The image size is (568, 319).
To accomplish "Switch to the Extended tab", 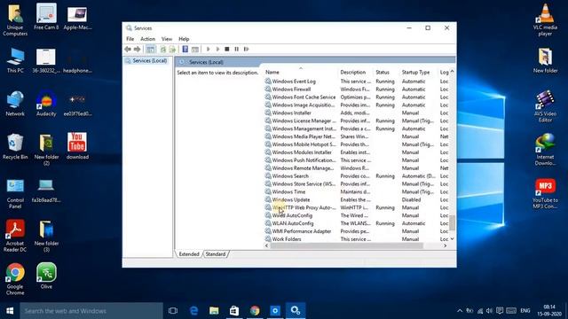I will coord(189,254).
